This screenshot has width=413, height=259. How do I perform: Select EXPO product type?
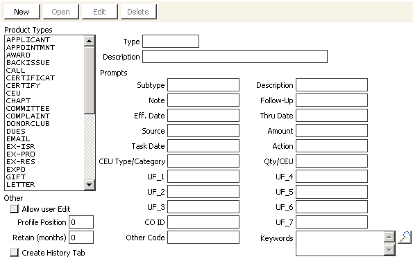pyautogui.click(x=16, y=170)
